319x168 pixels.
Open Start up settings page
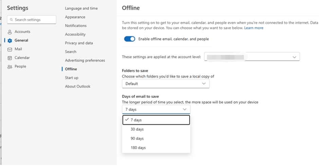(x=72, y=78)
